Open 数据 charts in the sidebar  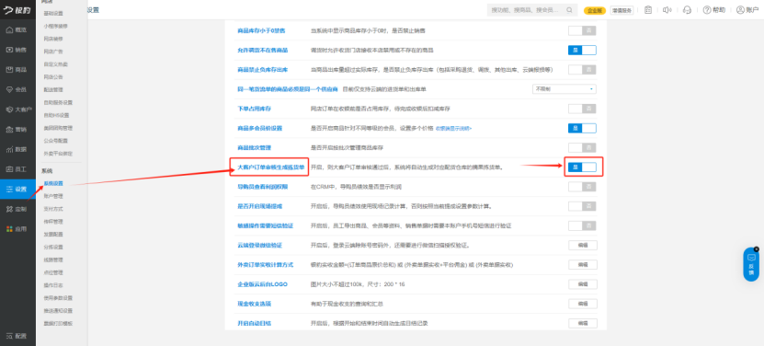[x=17, y=149]
